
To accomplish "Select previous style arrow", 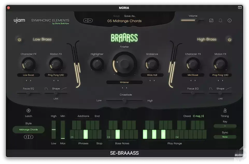I will (26, 137).
